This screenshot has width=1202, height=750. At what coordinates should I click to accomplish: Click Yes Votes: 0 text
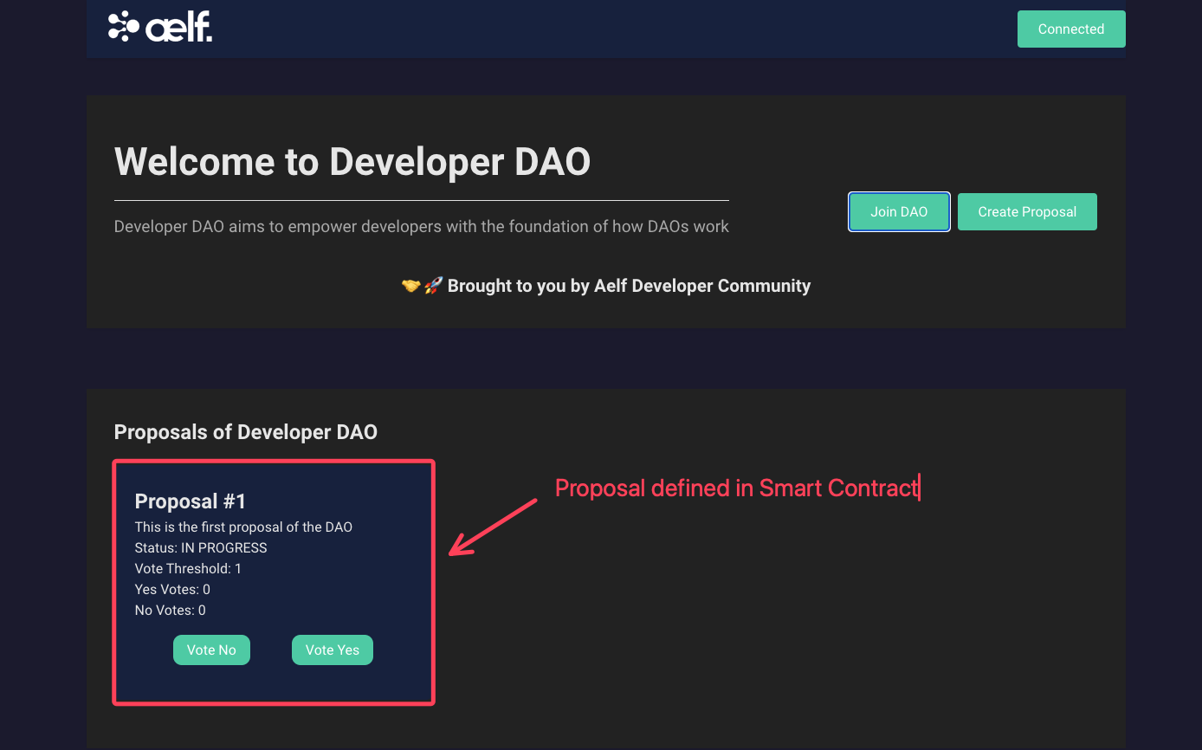pos(172,589)
